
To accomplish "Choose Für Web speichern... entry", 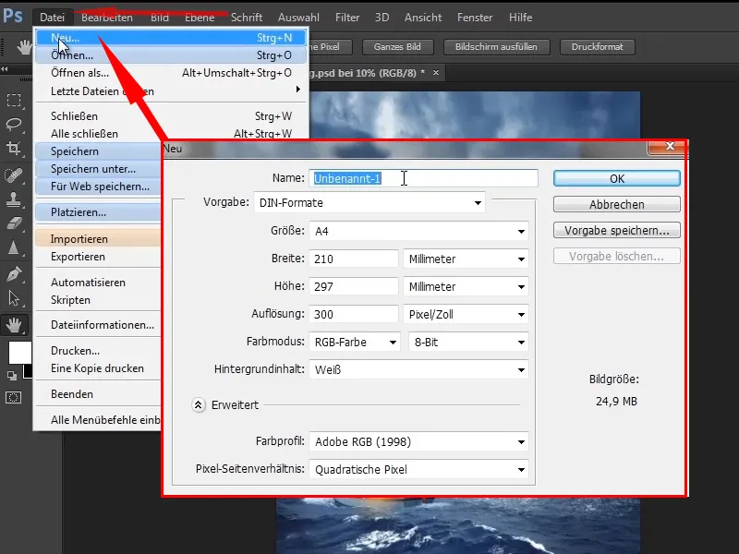I will click(x=99, y=187).
